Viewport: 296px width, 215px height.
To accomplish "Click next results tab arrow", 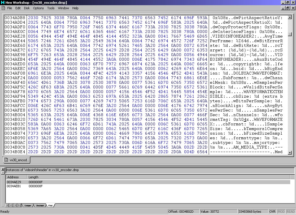I will [15, 205].
